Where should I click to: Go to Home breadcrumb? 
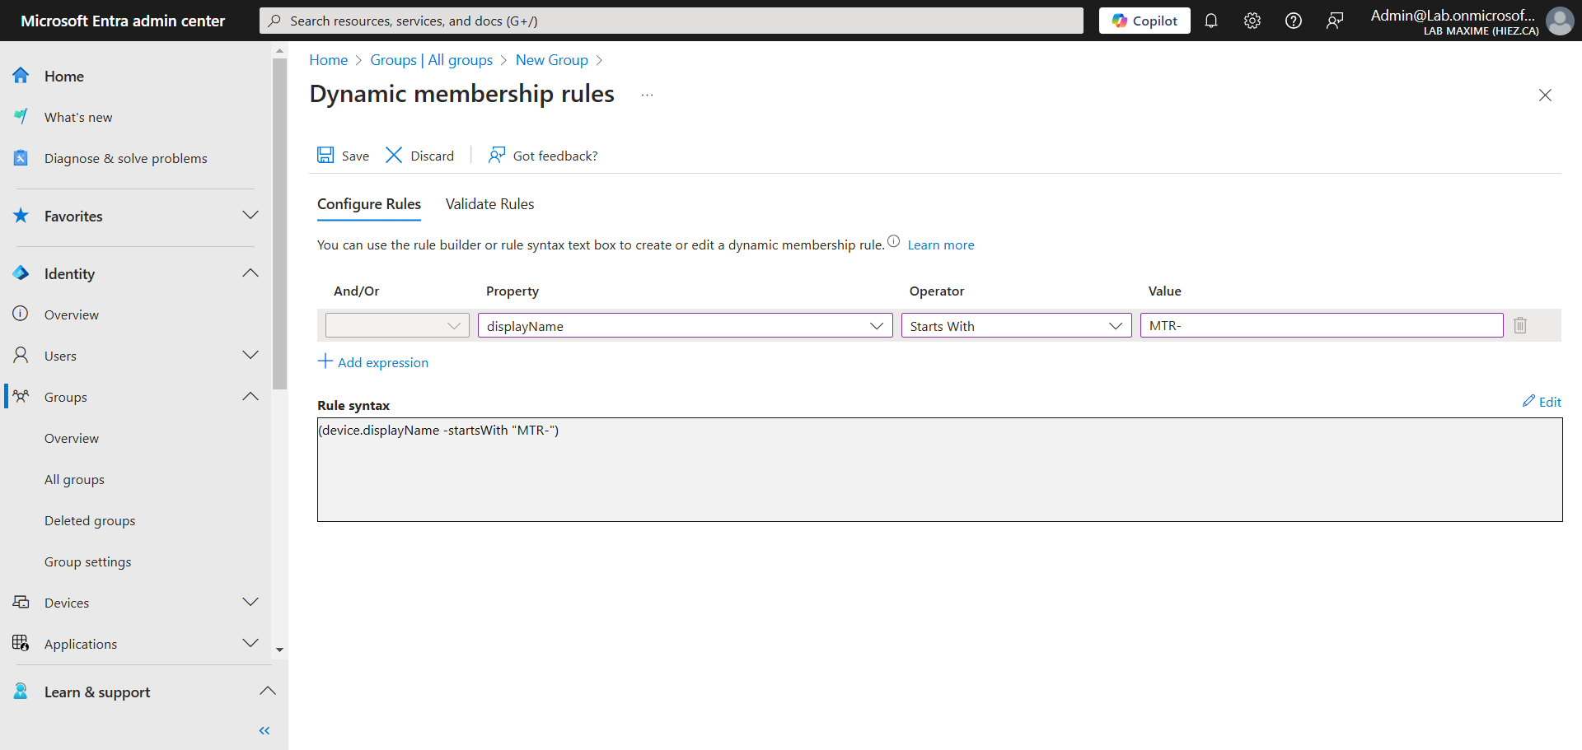tap(329, 60)
